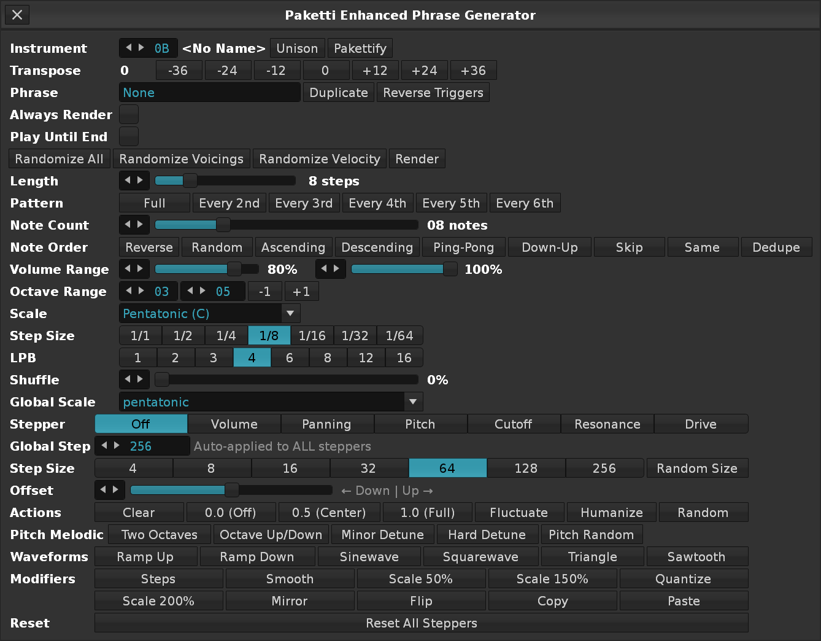Open the Scale Pentatonic (C) dropdown
The height and width of the screenshot is (641, 821).
pyautogui.click(x=209, y=314)
